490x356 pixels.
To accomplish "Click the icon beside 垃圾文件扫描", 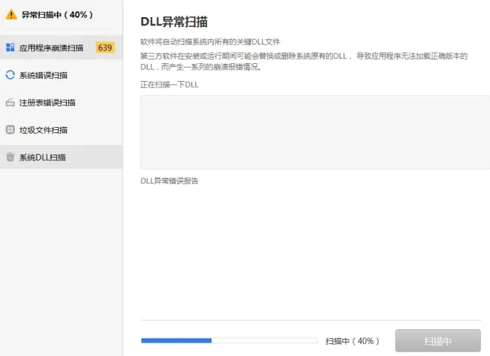I will (x=10, y=129).
